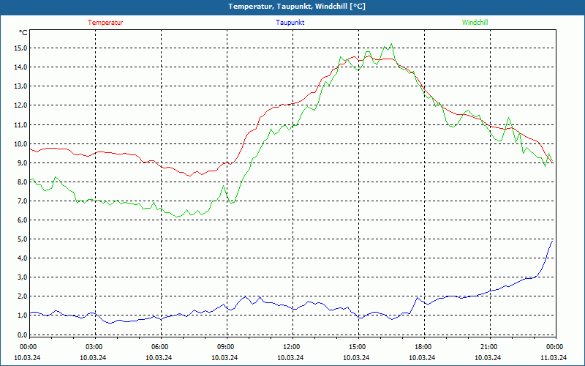This screenshot has width=585, height=366.
Task: Click the 10.03.24 date under 12:00
Action: pyautogui.click(x=290, y=357)
